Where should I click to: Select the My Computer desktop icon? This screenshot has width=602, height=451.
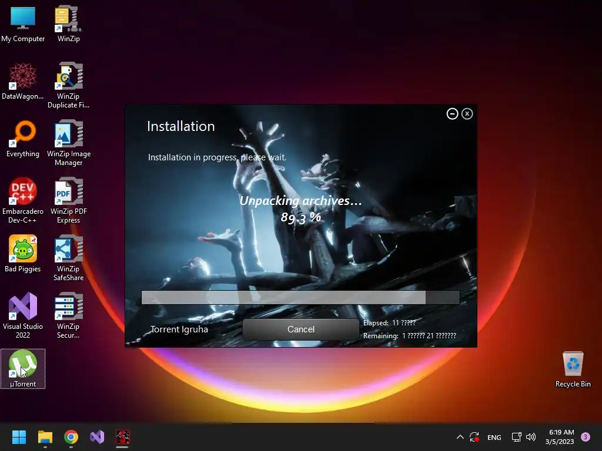23,23
